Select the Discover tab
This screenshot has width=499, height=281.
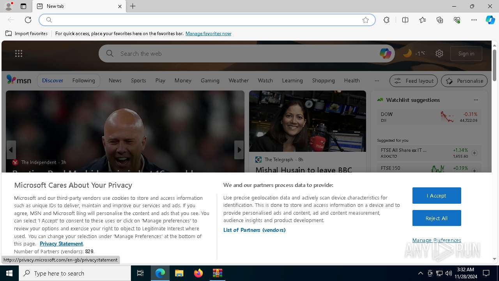pos(53,80)
